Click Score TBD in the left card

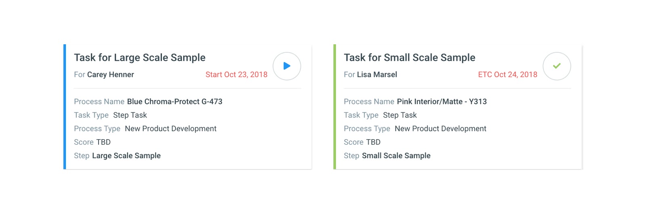[x=103, y=142]
